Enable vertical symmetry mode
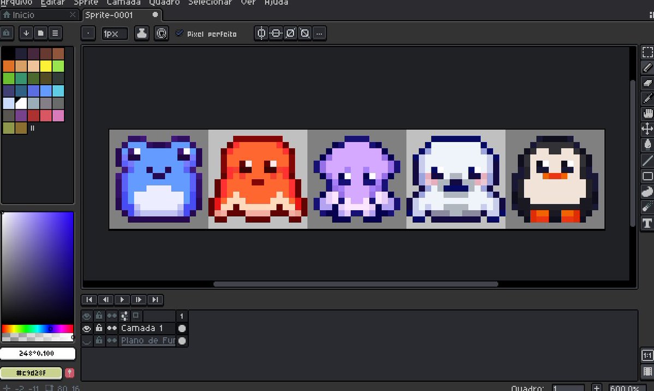The width and height of the screenshot is (654, 391). (x=261, y=33)
